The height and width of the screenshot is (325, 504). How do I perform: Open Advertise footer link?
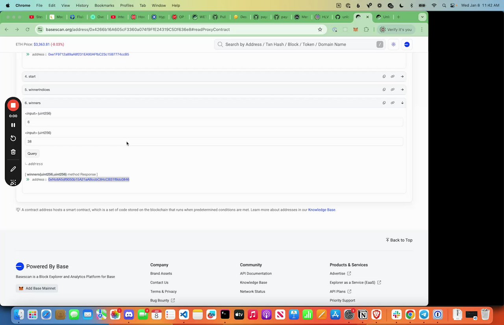(340, 274)
